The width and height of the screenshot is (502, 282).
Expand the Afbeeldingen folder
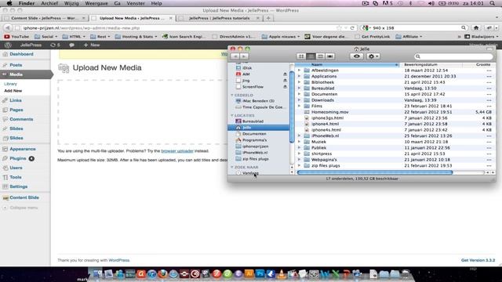[x=300, y=70]
